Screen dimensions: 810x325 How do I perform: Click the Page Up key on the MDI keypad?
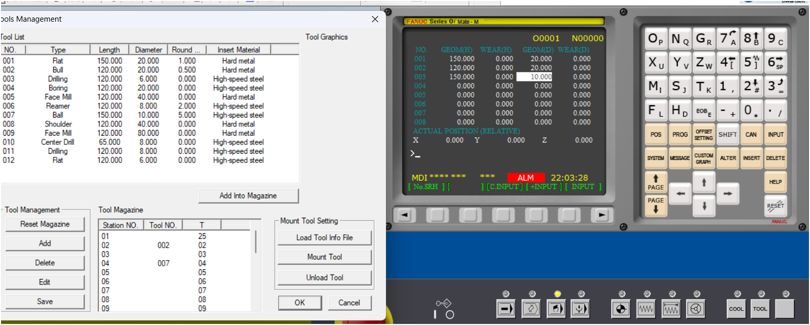(x=656, y=182)
